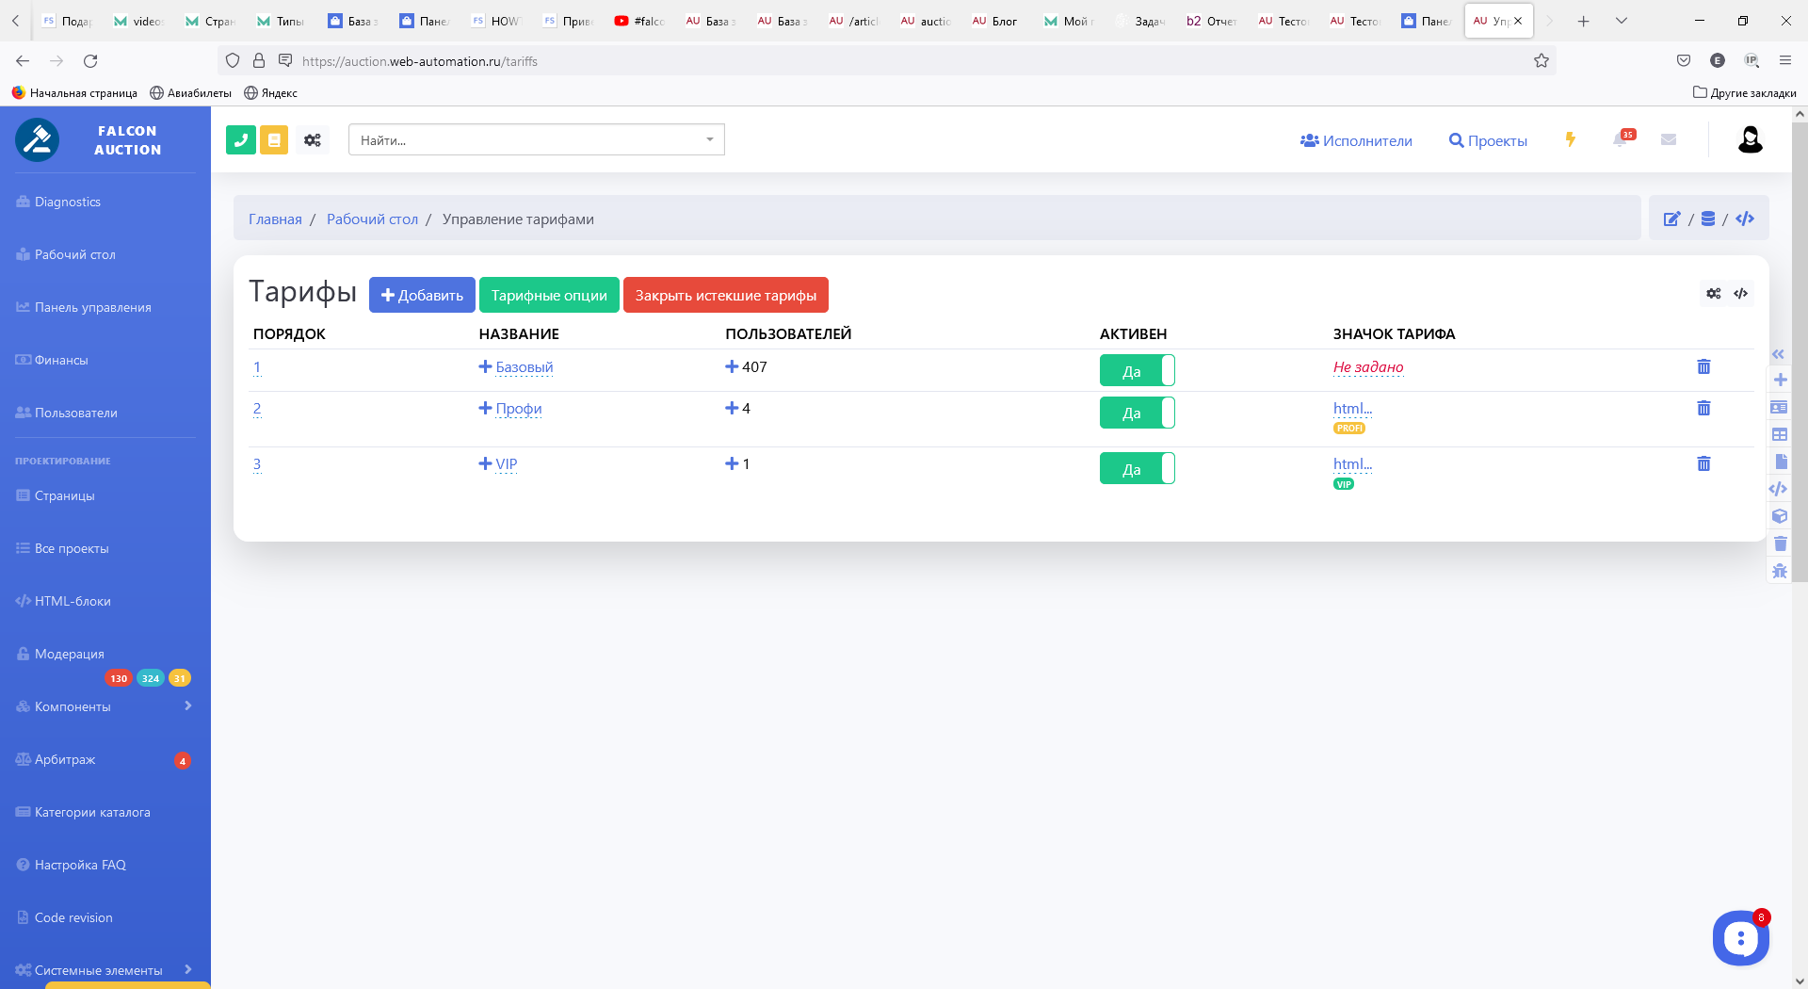Screen dimensions: 1808x989
Task: Open the Найти search dropdown
Action: click(x=536, y=140)
